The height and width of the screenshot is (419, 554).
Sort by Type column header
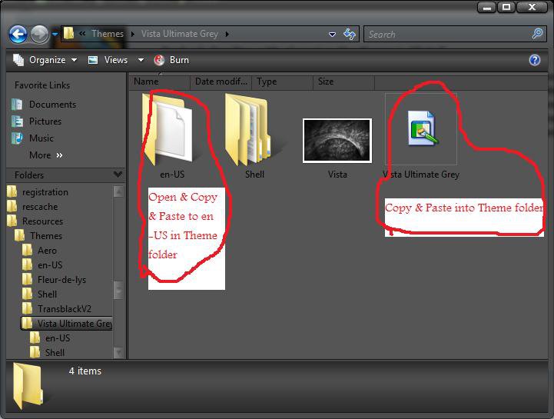tap(282, 81)
